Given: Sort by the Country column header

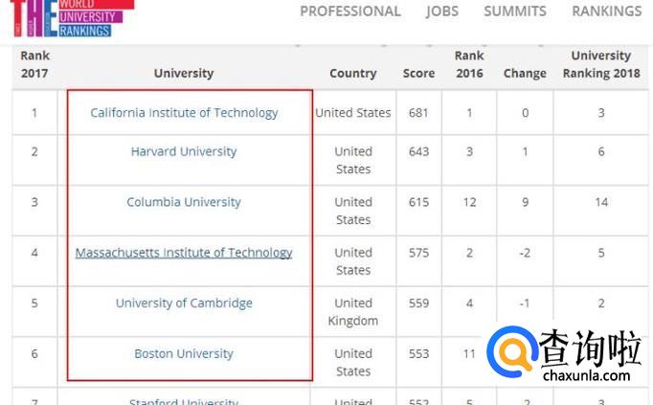Looking at the screenshot, I should (352, 73).
